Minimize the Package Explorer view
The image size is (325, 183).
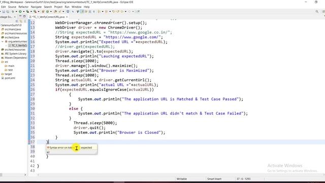[x=20, y=16]
